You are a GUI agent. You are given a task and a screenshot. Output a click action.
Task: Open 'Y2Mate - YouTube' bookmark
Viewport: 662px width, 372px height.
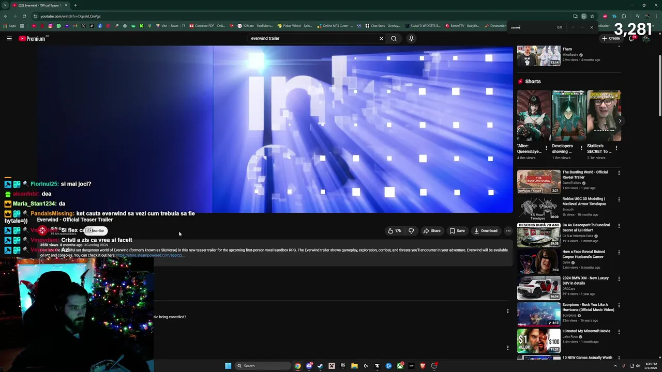[x=255, y=26]
